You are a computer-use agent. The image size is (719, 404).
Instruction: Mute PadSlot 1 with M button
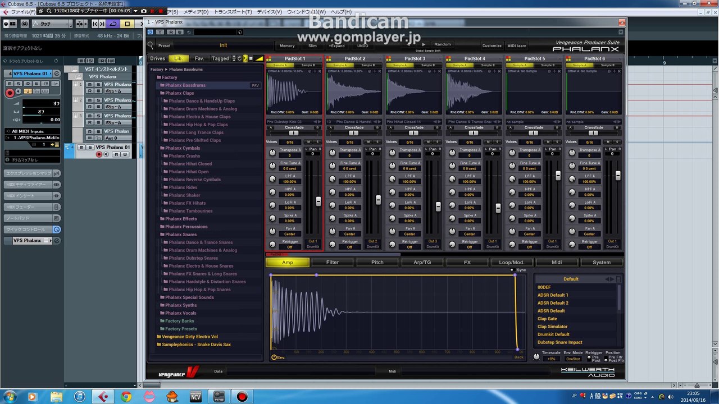point(308,142)
